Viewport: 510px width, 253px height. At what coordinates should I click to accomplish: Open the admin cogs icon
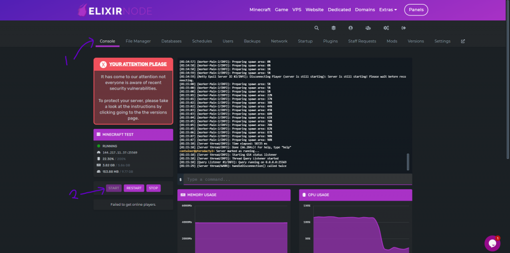386,28
